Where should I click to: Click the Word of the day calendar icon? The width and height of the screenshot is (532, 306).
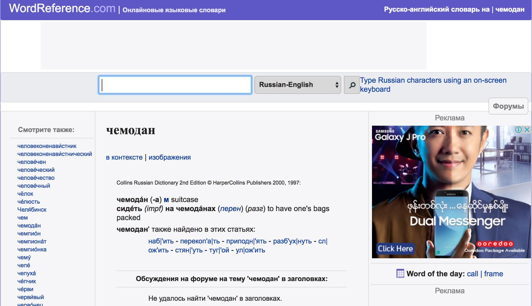point(400,273)
